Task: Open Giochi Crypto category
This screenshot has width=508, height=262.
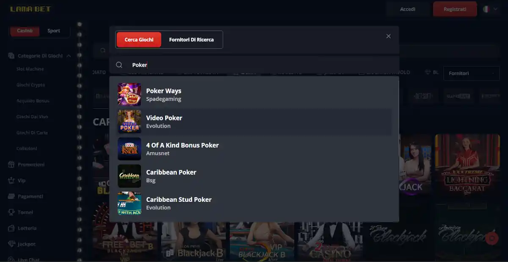Action: (30, 85)
